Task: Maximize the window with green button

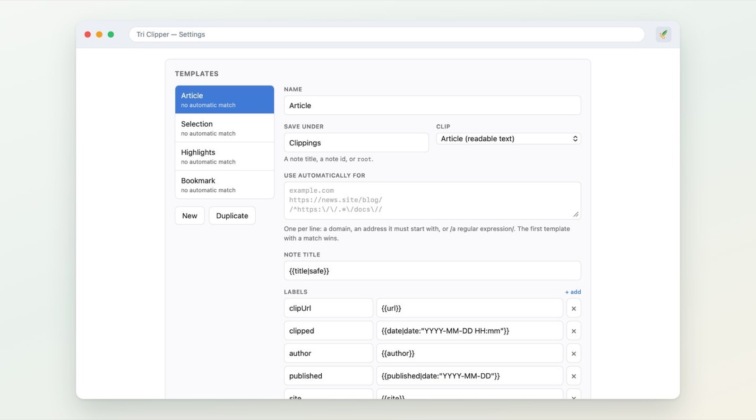Action: [x=111, y=34]
